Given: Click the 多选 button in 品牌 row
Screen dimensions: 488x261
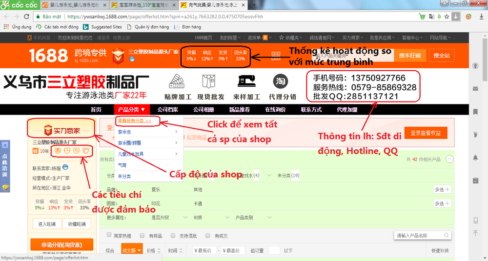Looking at the screenshot, I should pyautogui.click(x=442, y=189).
